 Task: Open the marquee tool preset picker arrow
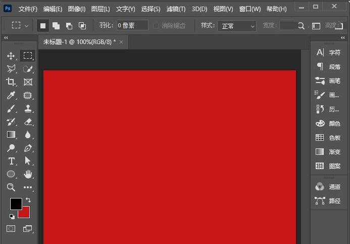(27, 25)
